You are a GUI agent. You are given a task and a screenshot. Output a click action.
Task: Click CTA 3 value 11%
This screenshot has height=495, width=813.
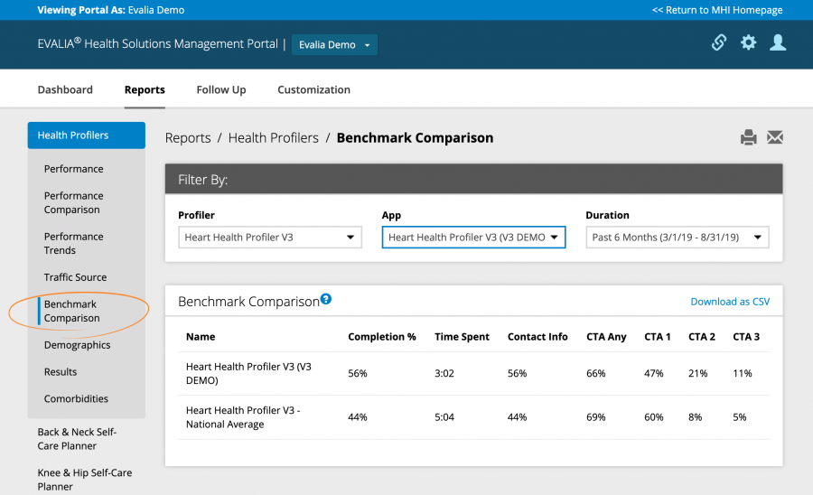pyautogui.click(x=743, y=373)
